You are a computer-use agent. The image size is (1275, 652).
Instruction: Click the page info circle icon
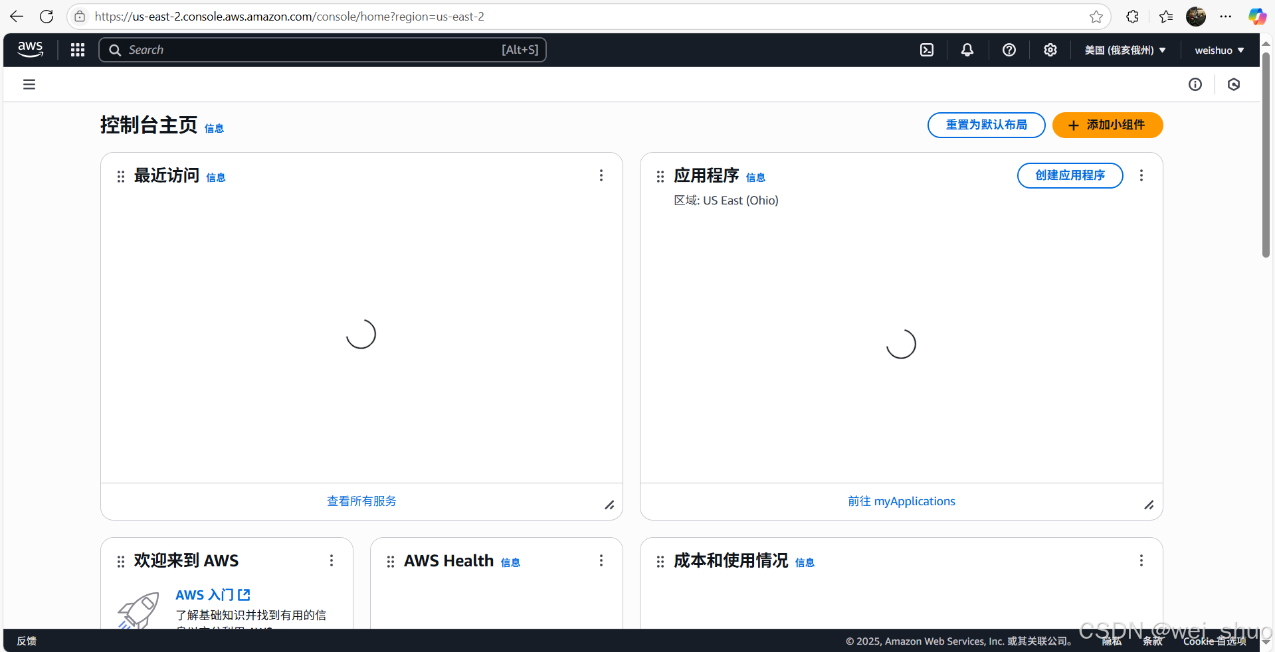[x=1195, y=84]
